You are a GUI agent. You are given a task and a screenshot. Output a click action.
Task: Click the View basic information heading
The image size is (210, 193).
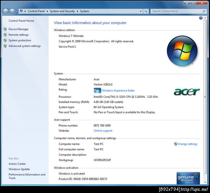pyautogui.click(x=90, y=23)
